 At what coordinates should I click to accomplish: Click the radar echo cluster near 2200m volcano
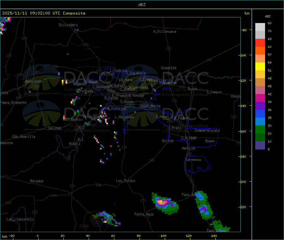point(107,219)
